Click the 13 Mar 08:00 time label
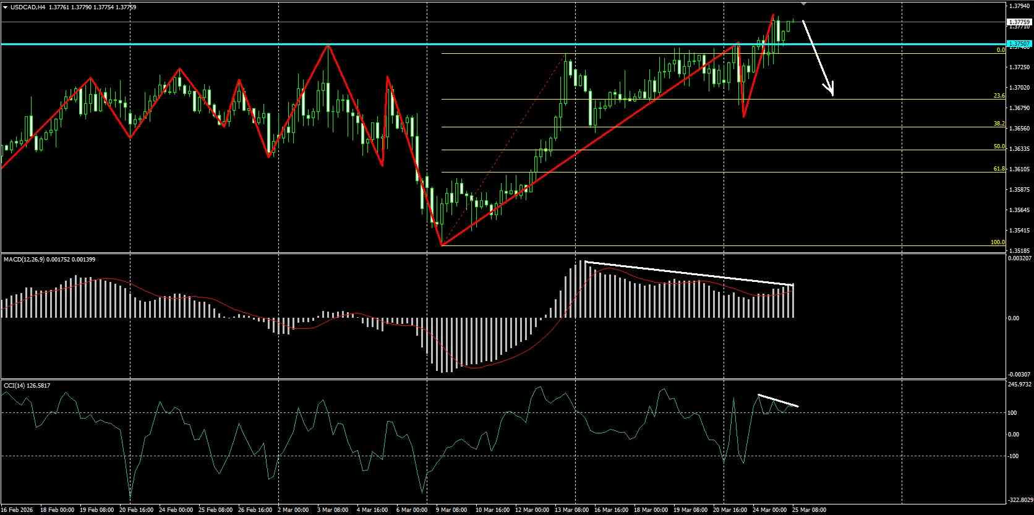 click(x=572, y=510)
